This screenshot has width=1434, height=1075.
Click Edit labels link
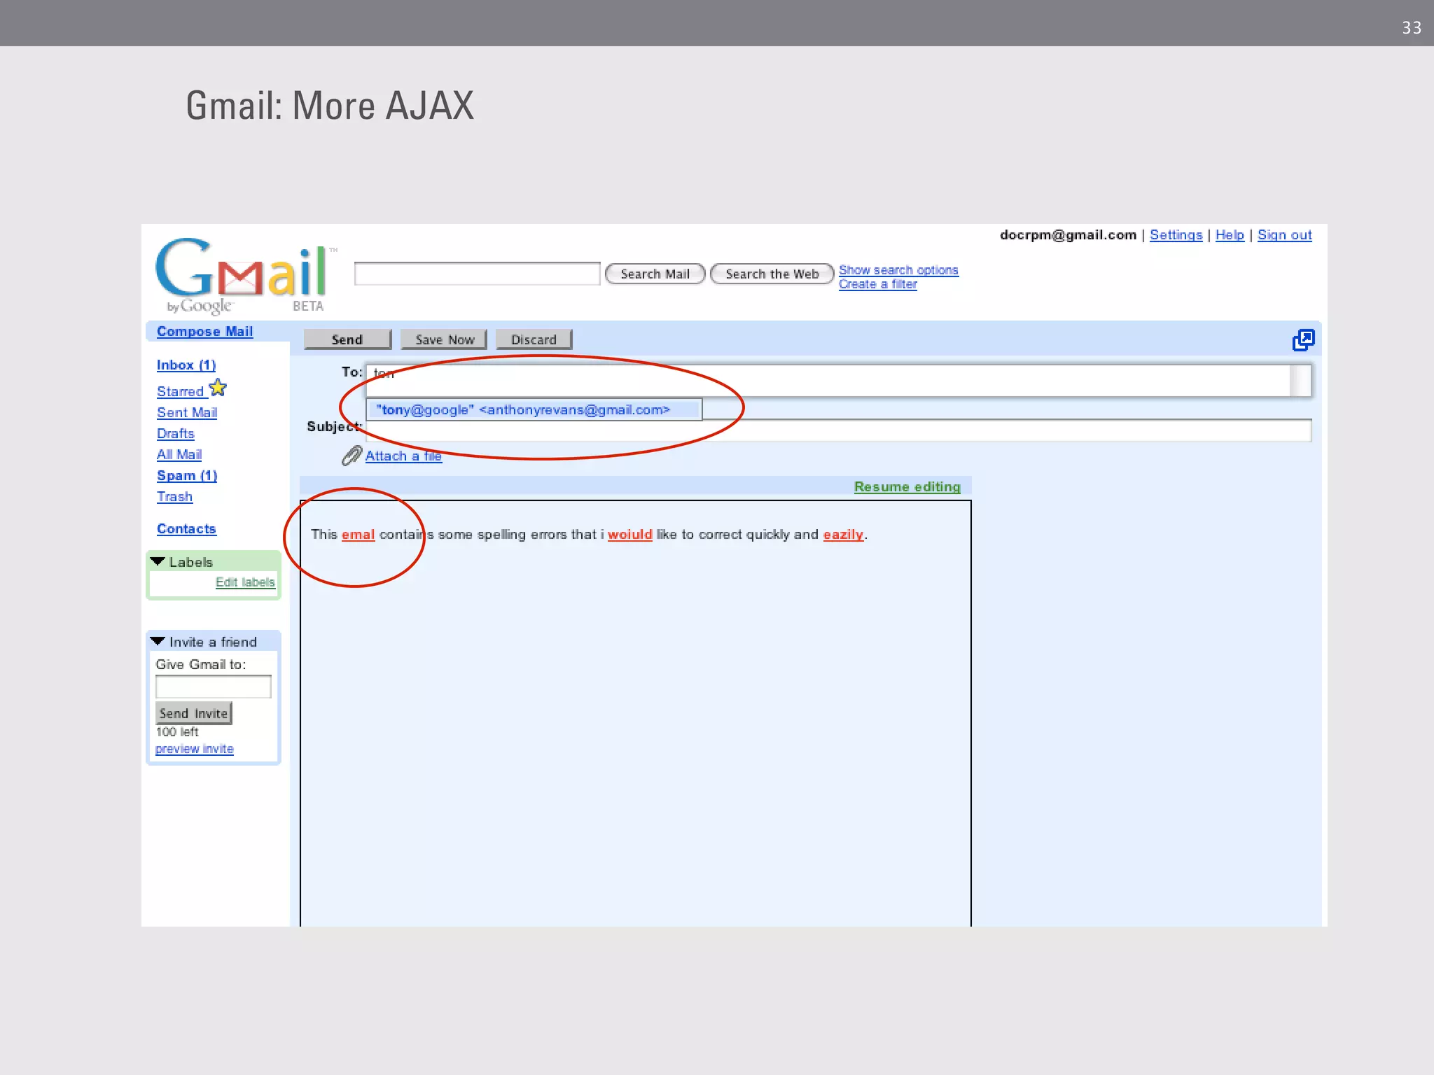tap(245, 582)
